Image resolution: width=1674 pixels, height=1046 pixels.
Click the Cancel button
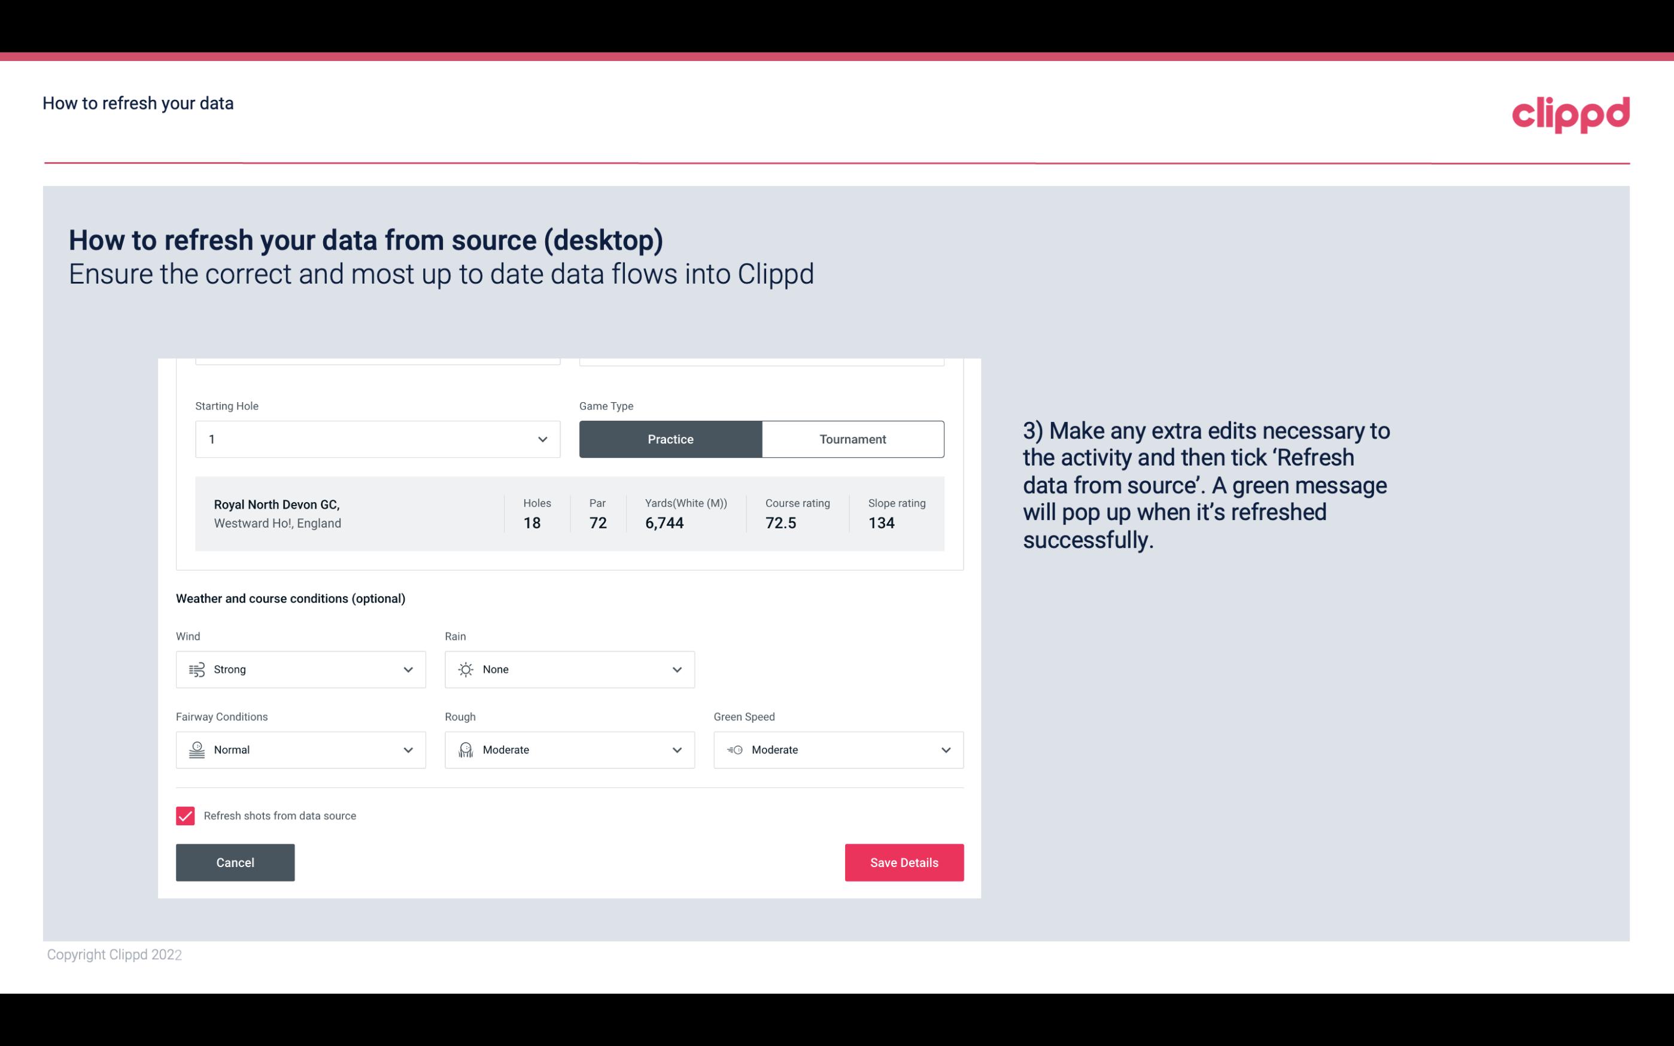(235, 862)
